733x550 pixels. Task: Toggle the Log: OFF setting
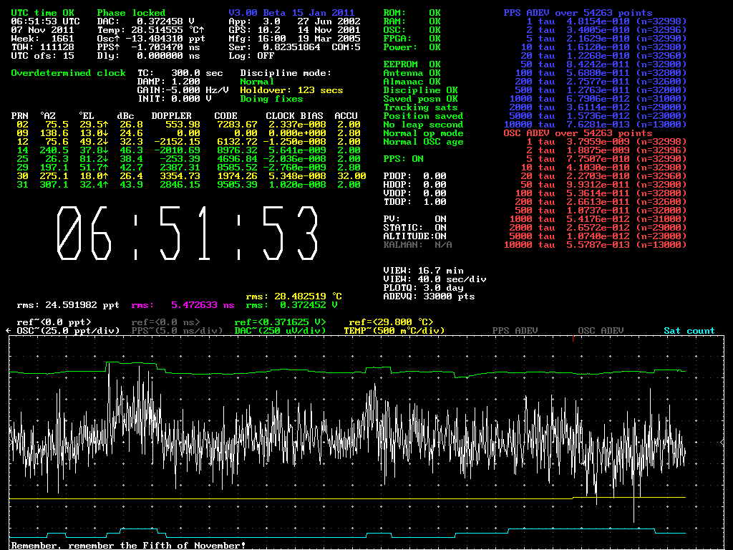pyautogui.click(x=251, y=56)
